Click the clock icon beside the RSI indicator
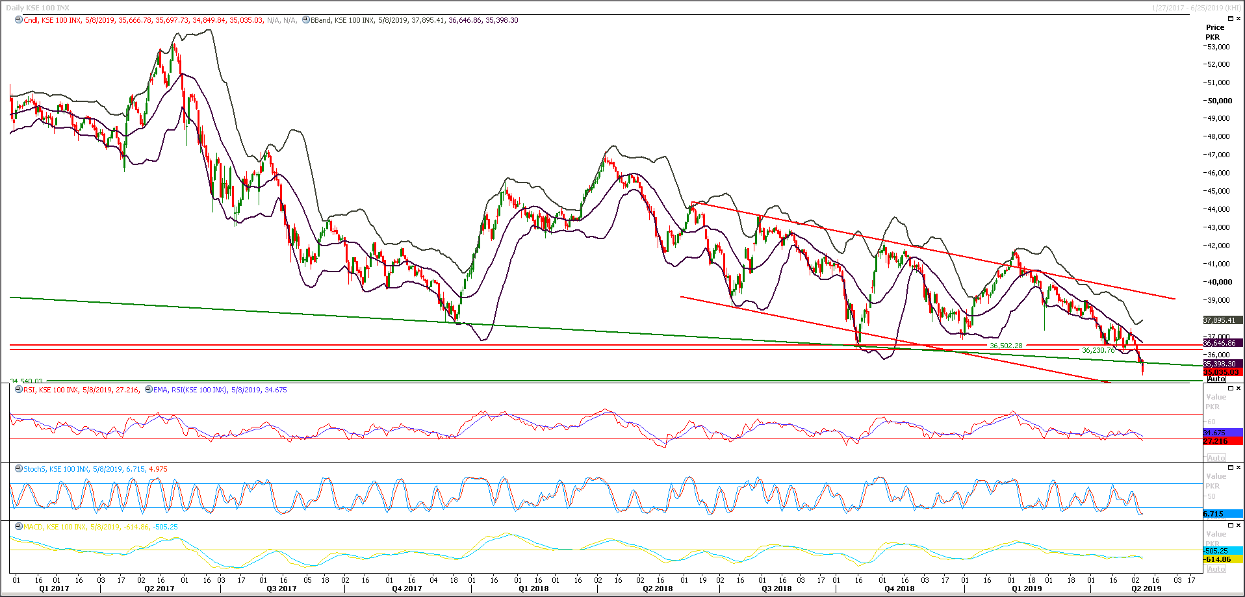Image resolution: width=1245 pixels, height=597 pixels. [18, 390]
